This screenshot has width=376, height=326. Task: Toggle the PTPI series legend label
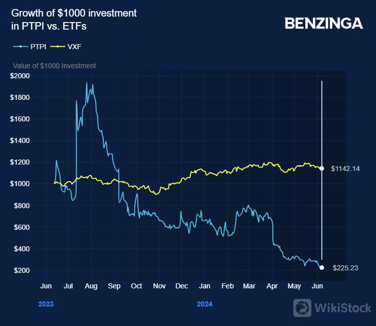point(38,47)
